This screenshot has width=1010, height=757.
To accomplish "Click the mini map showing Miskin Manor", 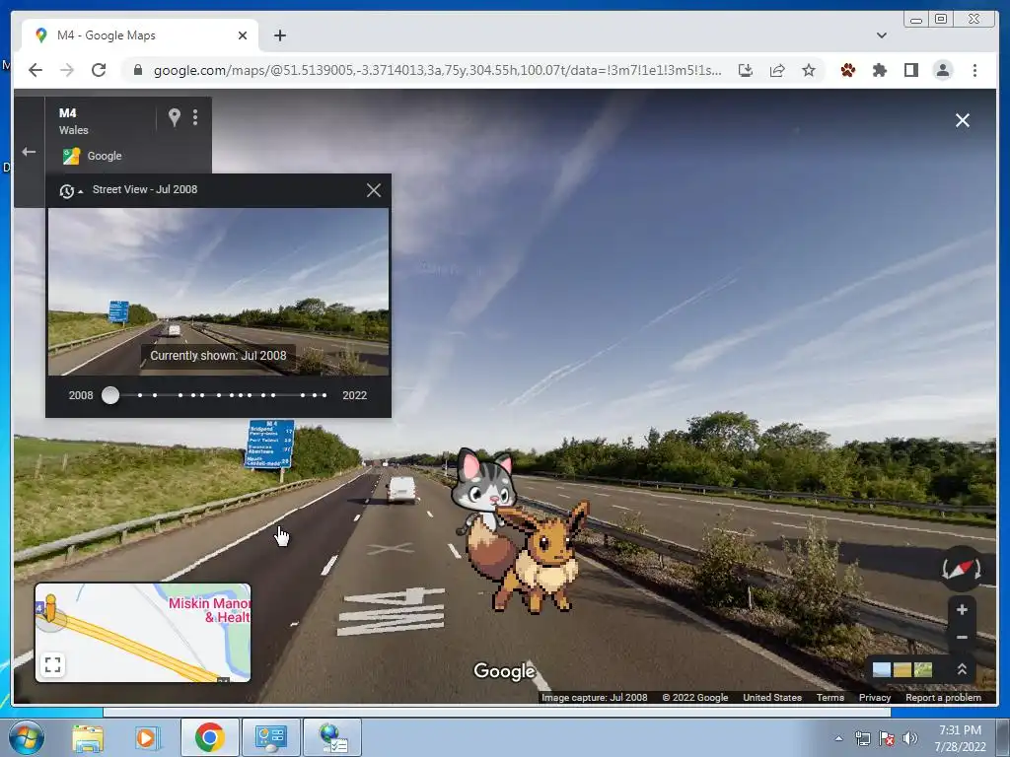I will coord(143,632).
